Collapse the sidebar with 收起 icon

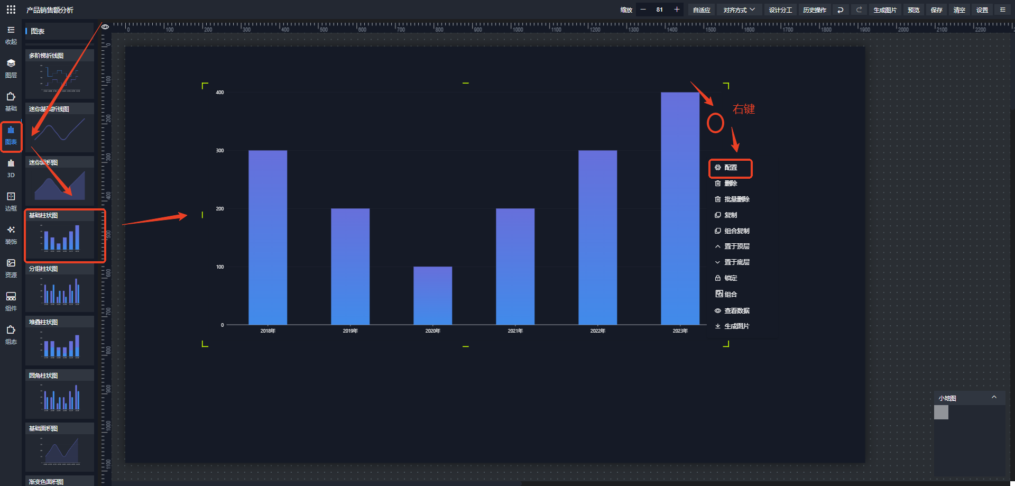(11, 35)
